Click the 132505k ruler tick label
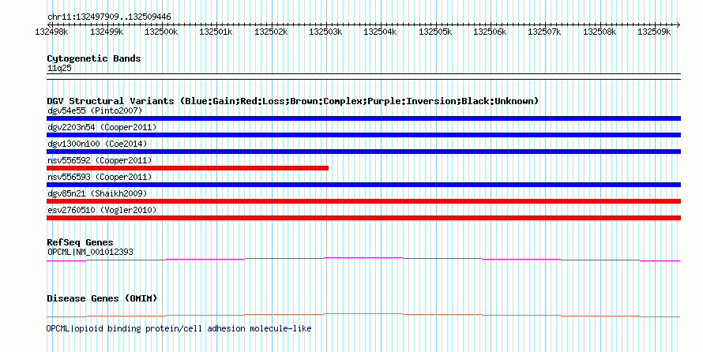703x352 pixels. click(435, 32)
